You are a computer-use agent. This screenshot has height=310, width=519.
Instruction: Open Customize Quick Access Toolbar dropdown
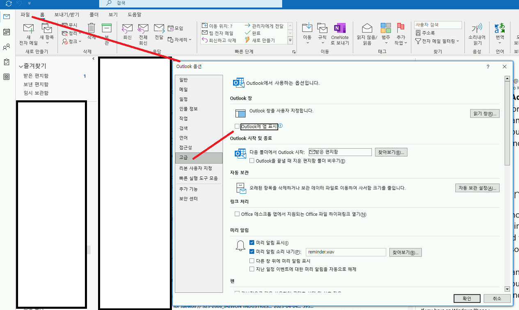[30, 3]
